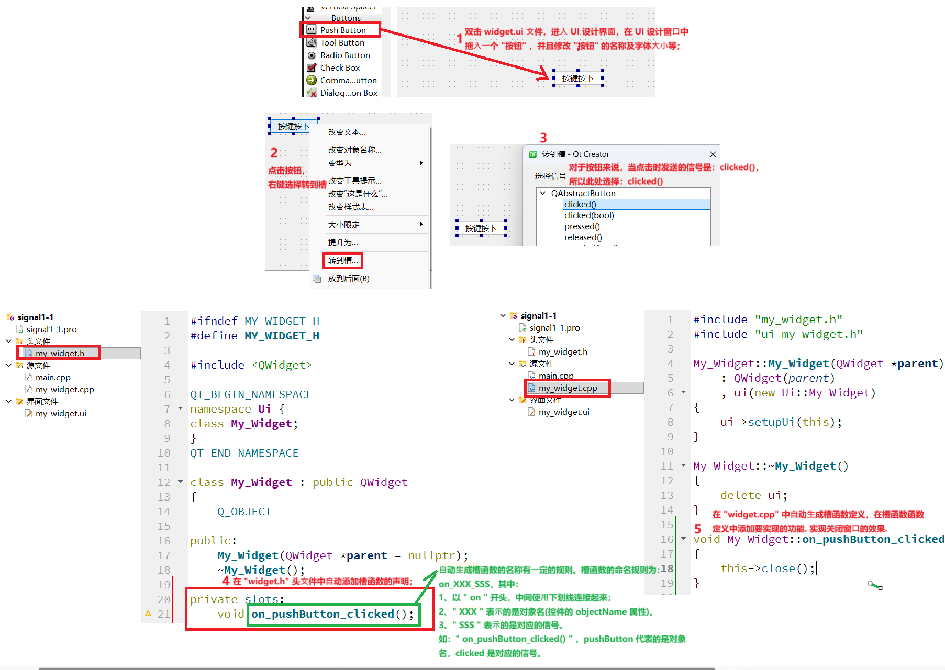Select the Push Button widget icon
Screen dimensions: 945x670
[312, 30]
